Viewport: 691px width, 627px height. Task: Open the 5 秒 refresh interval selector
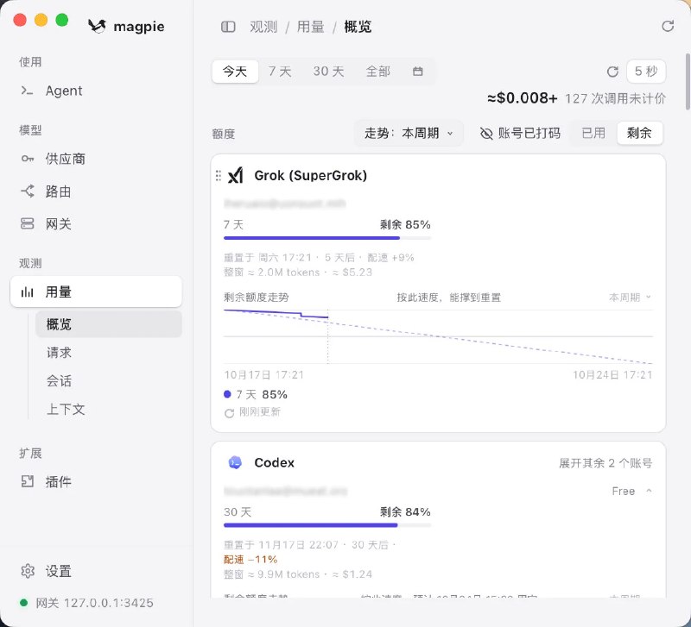pyautogui.click(x=646, y=72)
